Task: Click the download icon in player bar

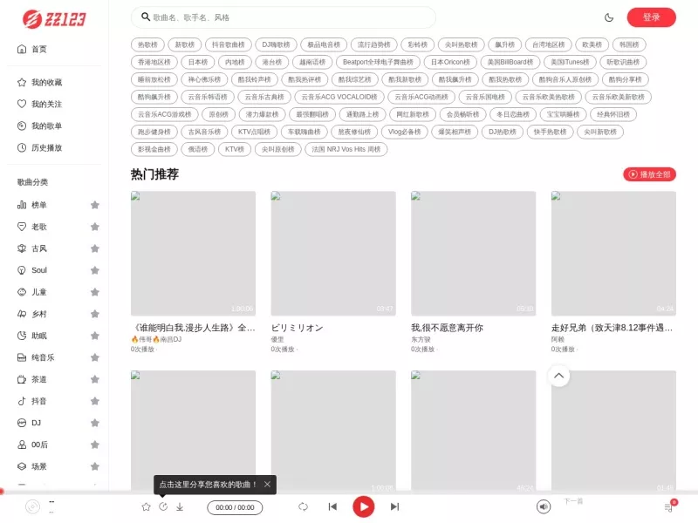Action: [x=180, y=507]
